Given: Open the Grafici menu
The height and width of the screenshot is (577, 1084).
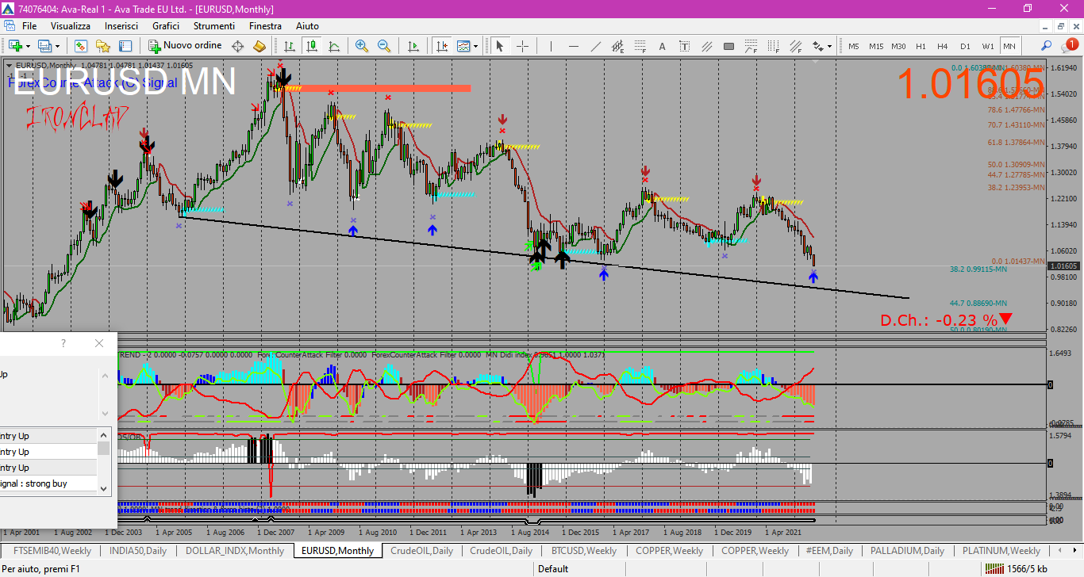Looking at the screenshot, I should pyautogui.click(x=166, y=26).
